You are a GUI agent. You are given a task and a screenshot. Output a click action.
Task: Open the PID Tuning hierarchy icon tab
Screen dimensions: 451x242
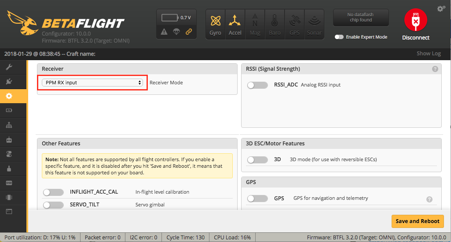click(9, 125)
